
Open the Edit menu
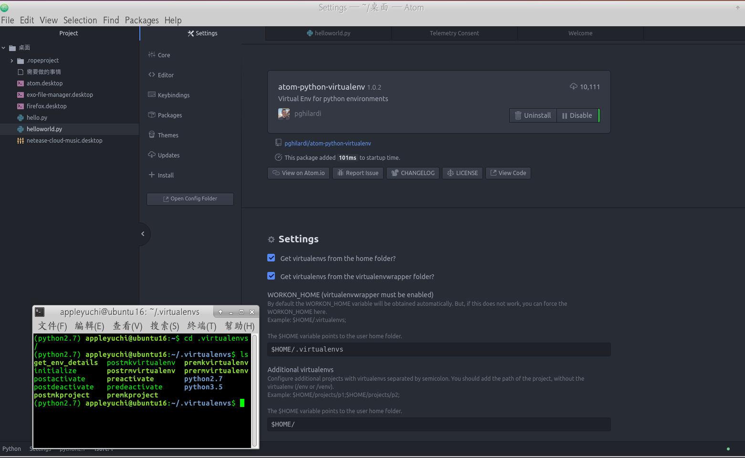[27, 20]
